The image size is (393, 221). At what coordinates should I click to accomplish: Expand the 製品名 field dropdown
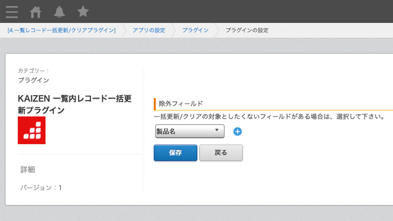(x=190, y=131)
